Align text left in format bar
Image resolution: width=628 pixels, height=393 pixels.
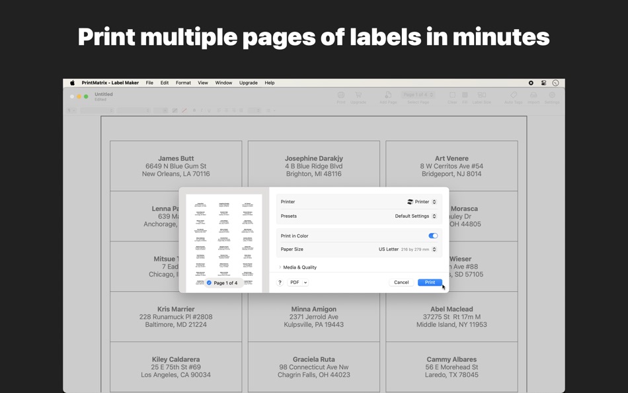pos(219,110)
